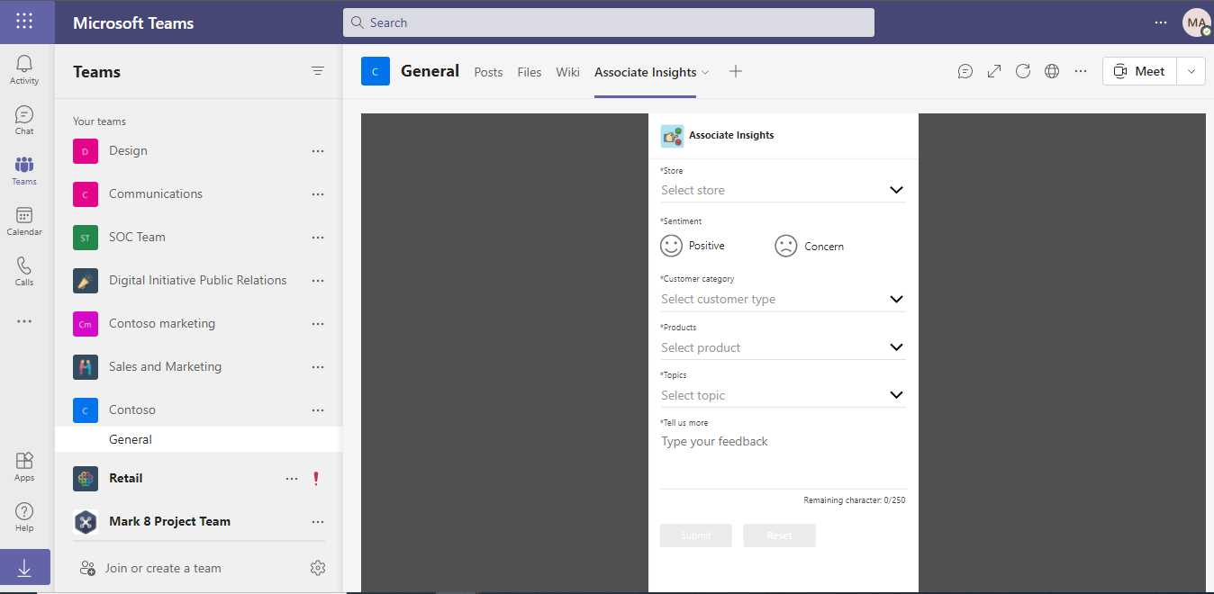
Task: Select the Associate Insights tab
Action: coord(645,72)
